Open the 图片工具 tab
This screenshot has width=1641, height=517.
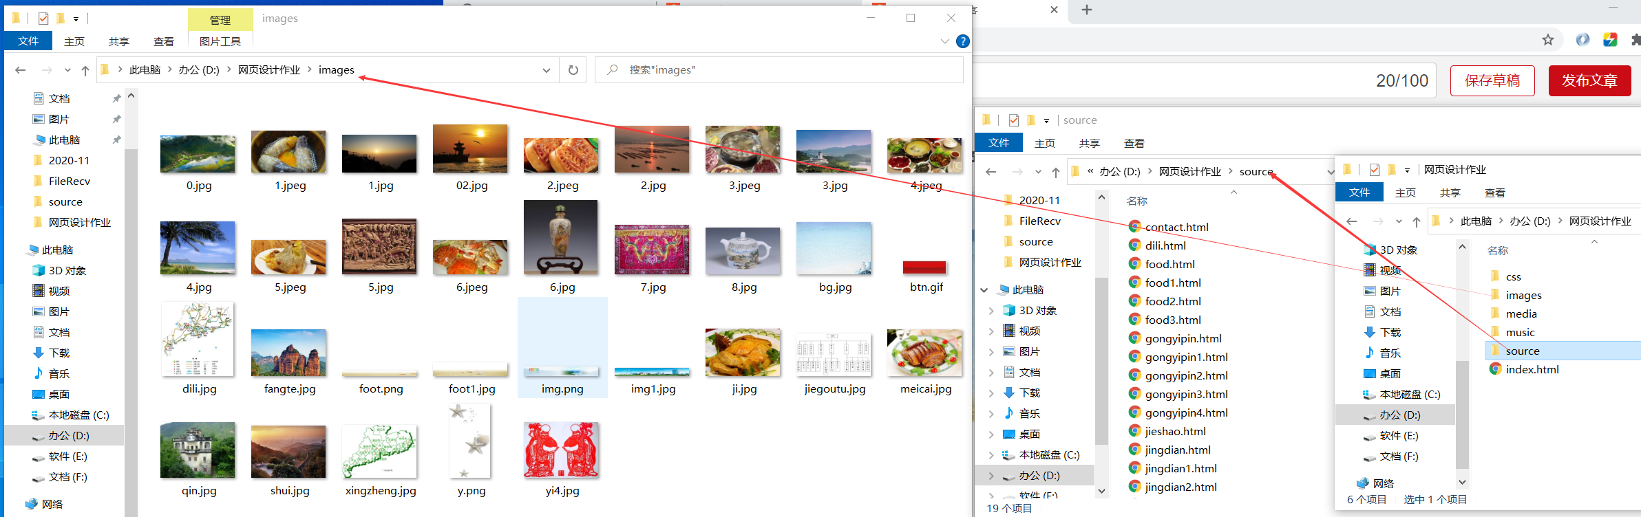click(220, 42)
